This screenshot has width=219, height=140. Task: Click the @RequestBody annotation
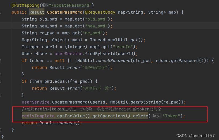(x=100, y=12)
